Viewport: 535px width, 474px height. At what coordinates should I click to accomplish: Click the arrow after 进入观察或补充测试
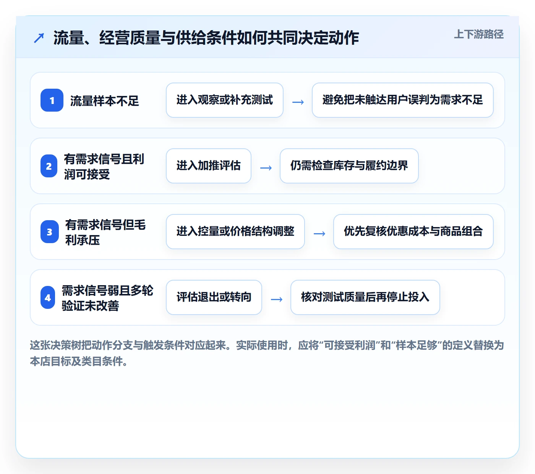coord(298,102)
